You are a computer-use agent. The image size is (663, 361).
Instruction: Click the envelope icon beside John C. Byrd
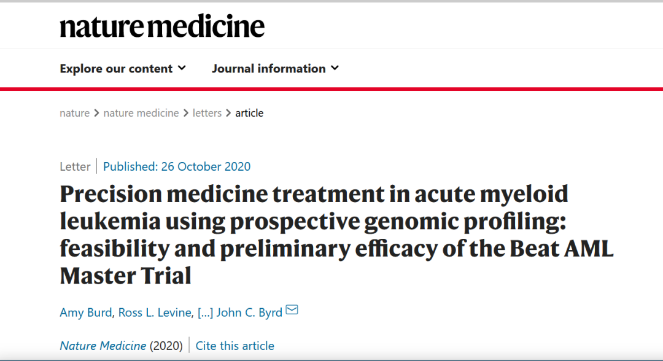click(x=292, y=310)
